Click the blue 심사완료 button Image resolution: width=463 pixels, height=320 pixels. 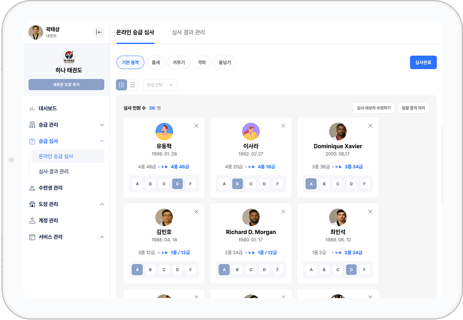(423, 62)
